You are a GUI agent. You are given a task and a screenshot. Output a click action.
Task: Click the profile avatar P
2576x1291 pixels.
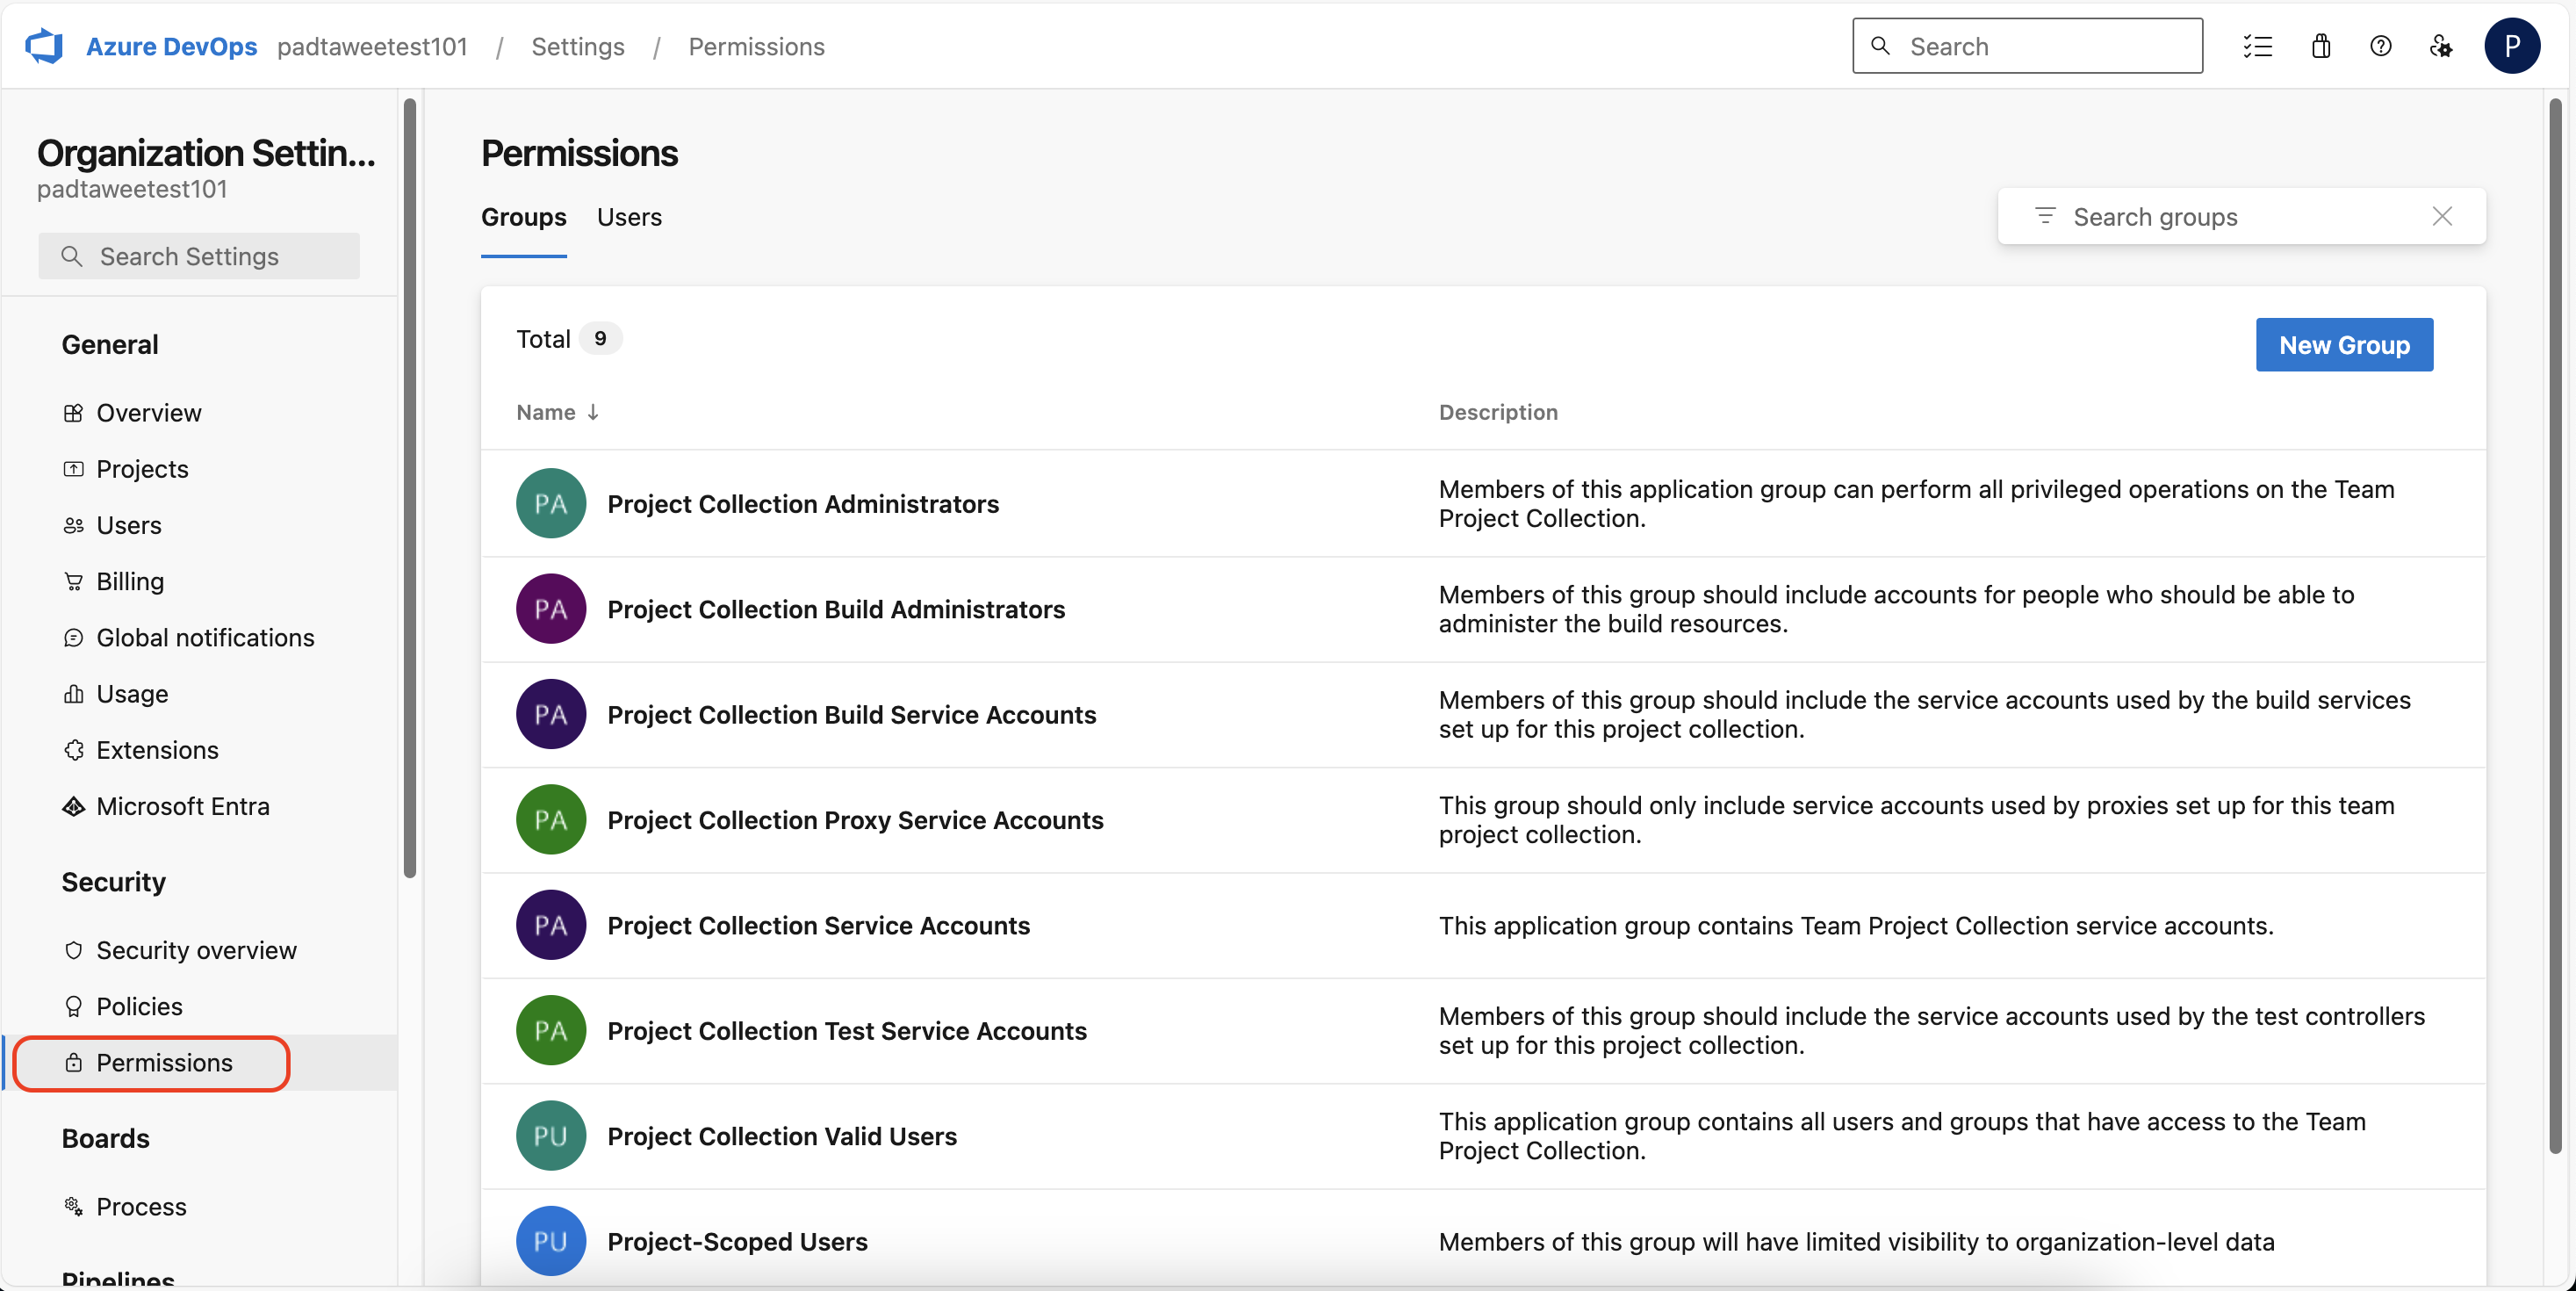2511,46
